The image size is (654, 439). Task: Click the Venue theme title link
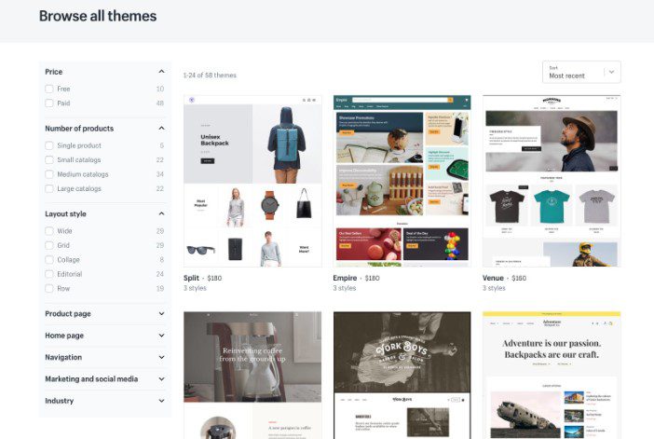(x=493, y=278)
